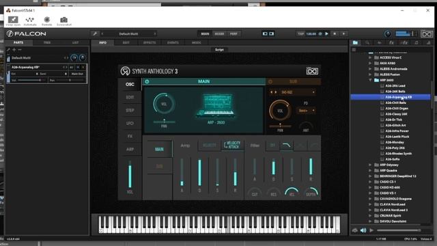The image size is (437, 246).
Task: Select SUB envelope target button
Action: [x=159, y=166]
